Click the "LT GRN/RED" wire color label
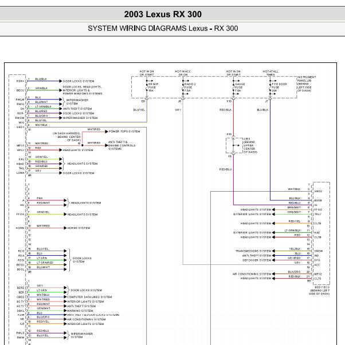The width and height of the screenshot is (345, 345). (x=45, y=263)
